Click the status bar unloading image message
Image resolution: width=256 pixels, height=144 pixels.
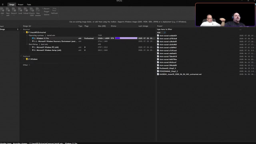click(x=38, y=143)
